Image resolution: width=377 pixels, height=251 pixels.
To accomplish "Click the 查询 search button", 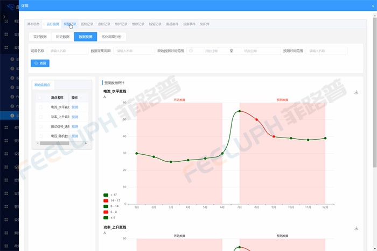I will [x=40, y=63].
